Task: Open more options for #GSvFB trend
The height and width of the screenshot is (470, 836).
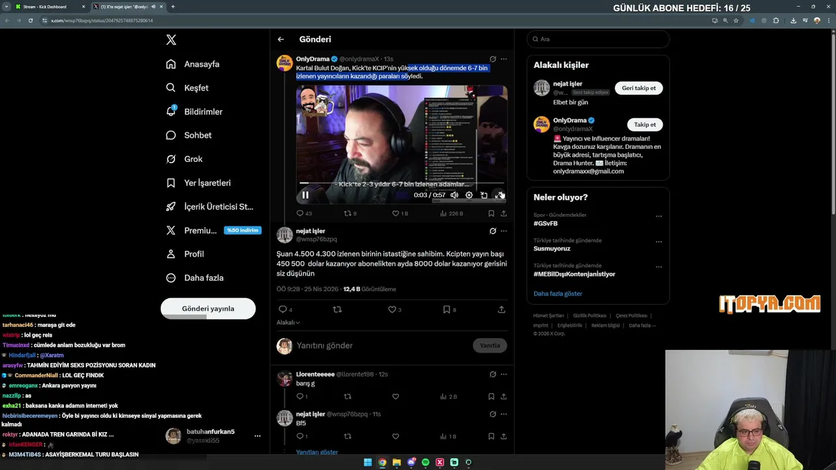Action: click(658, 216)
